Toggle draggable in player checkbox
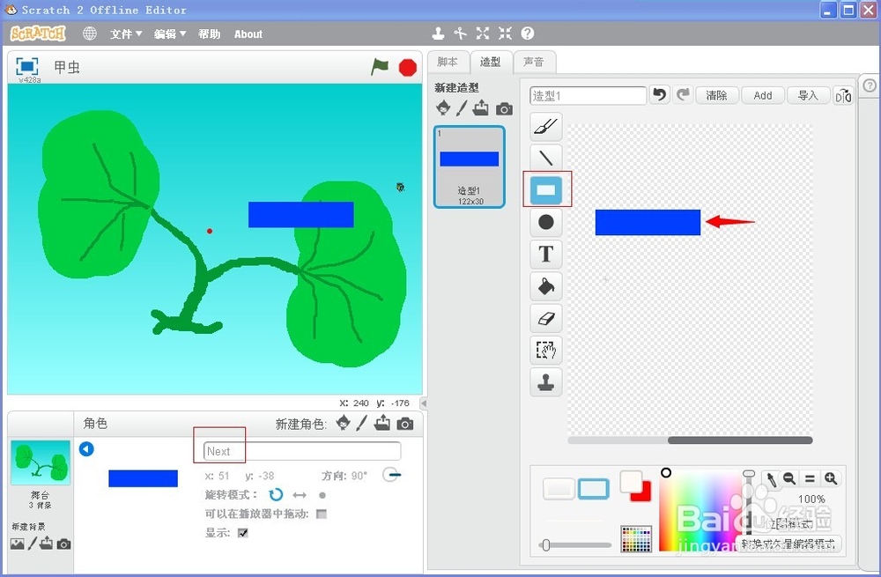This screenshot has height=577, width=881. pyautogui.click(x=322, y=514)
